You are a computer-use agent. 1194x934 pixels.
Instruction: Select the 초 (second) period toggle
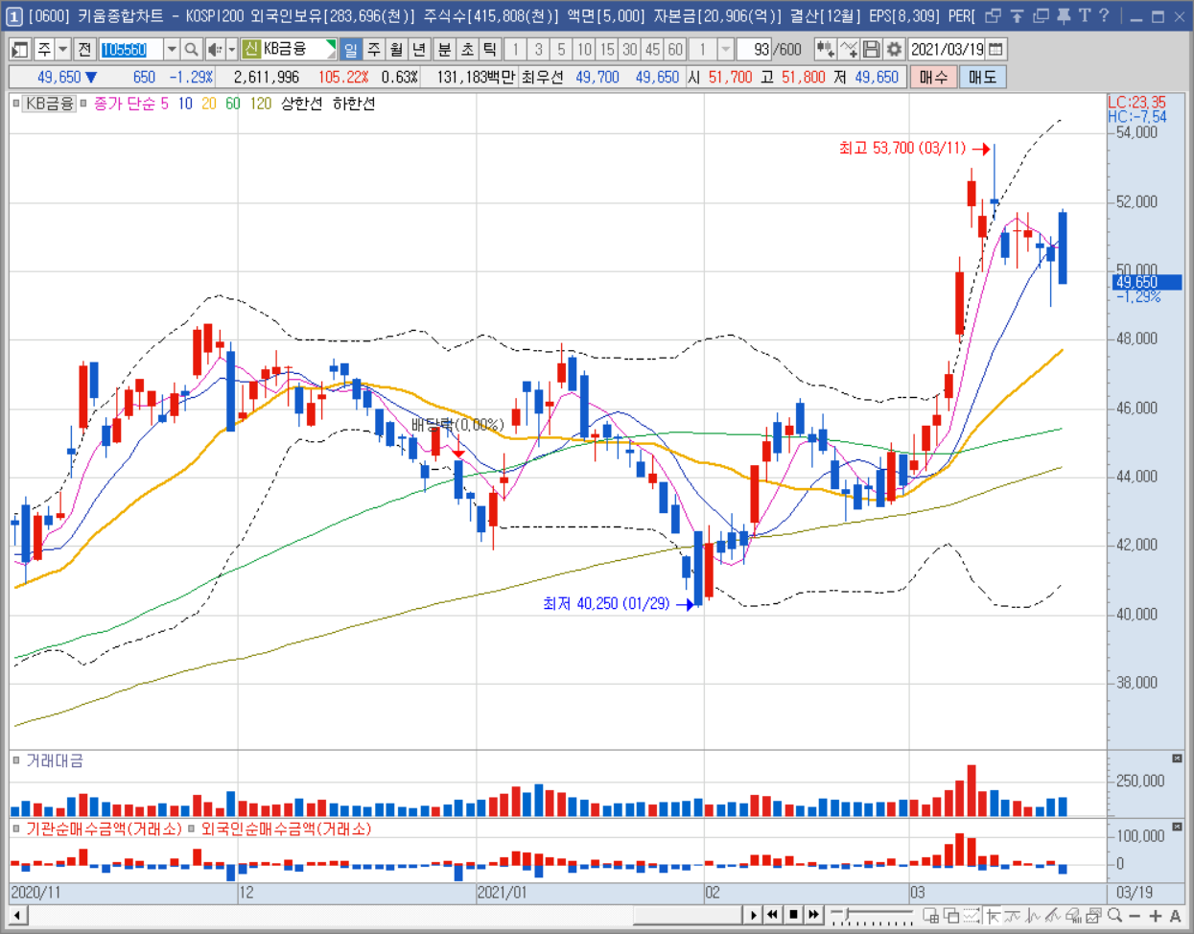467,49
